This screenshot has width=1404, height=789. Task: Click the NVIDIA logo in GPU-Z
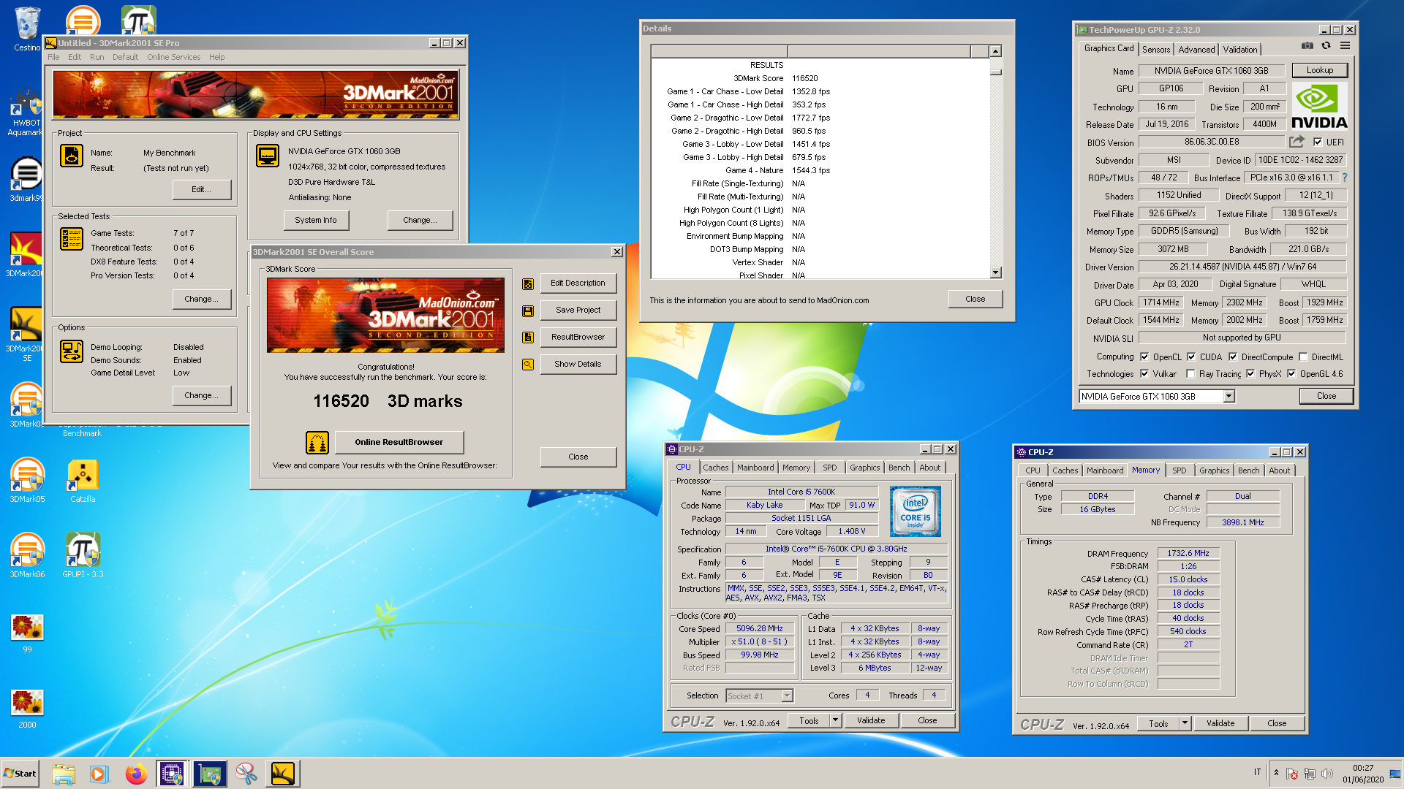click(x=1319, y=107)
